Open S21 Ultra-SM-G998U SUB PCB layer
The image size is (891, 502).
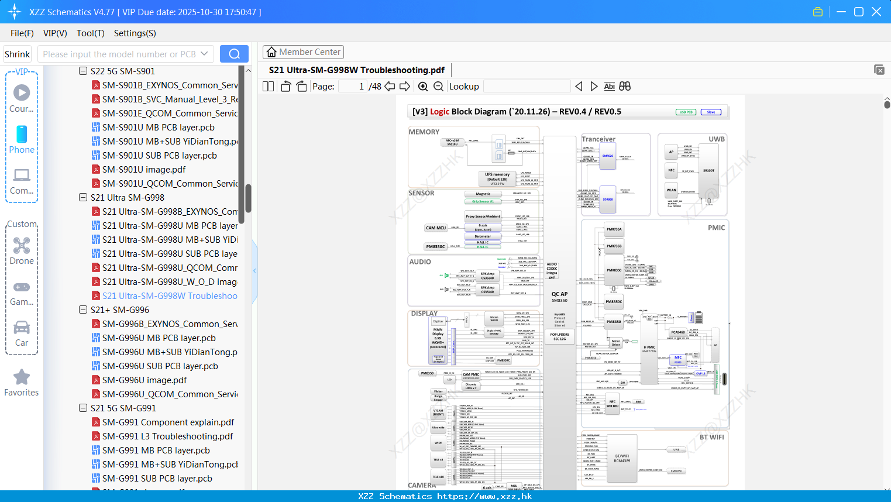[x=165, y=253]
